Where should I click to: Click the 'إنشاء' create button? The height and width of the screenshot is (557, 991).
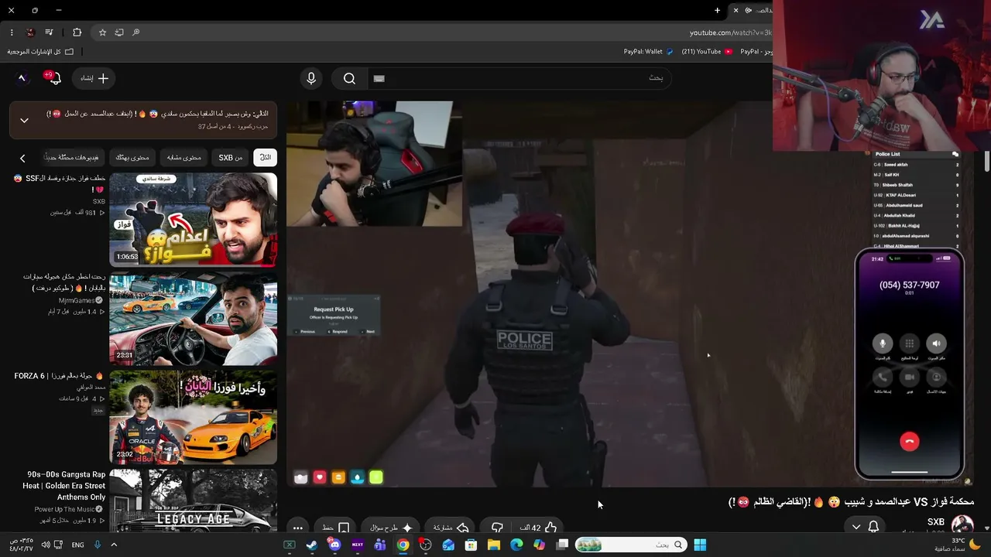click(94, 78)
